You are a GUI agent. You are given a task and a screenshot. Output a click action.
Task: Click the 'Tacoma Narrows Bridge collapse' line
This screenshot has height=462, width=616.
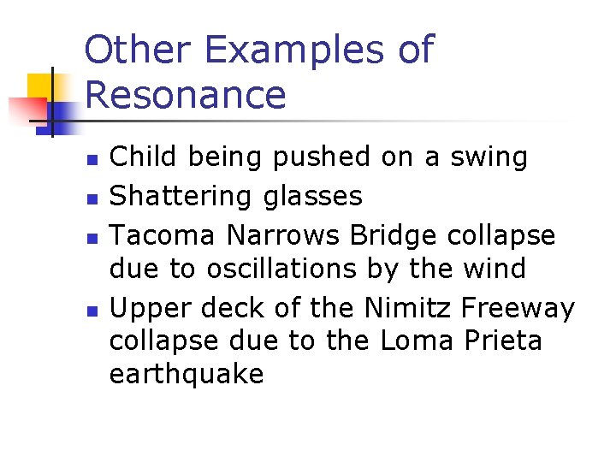(333, 234)
